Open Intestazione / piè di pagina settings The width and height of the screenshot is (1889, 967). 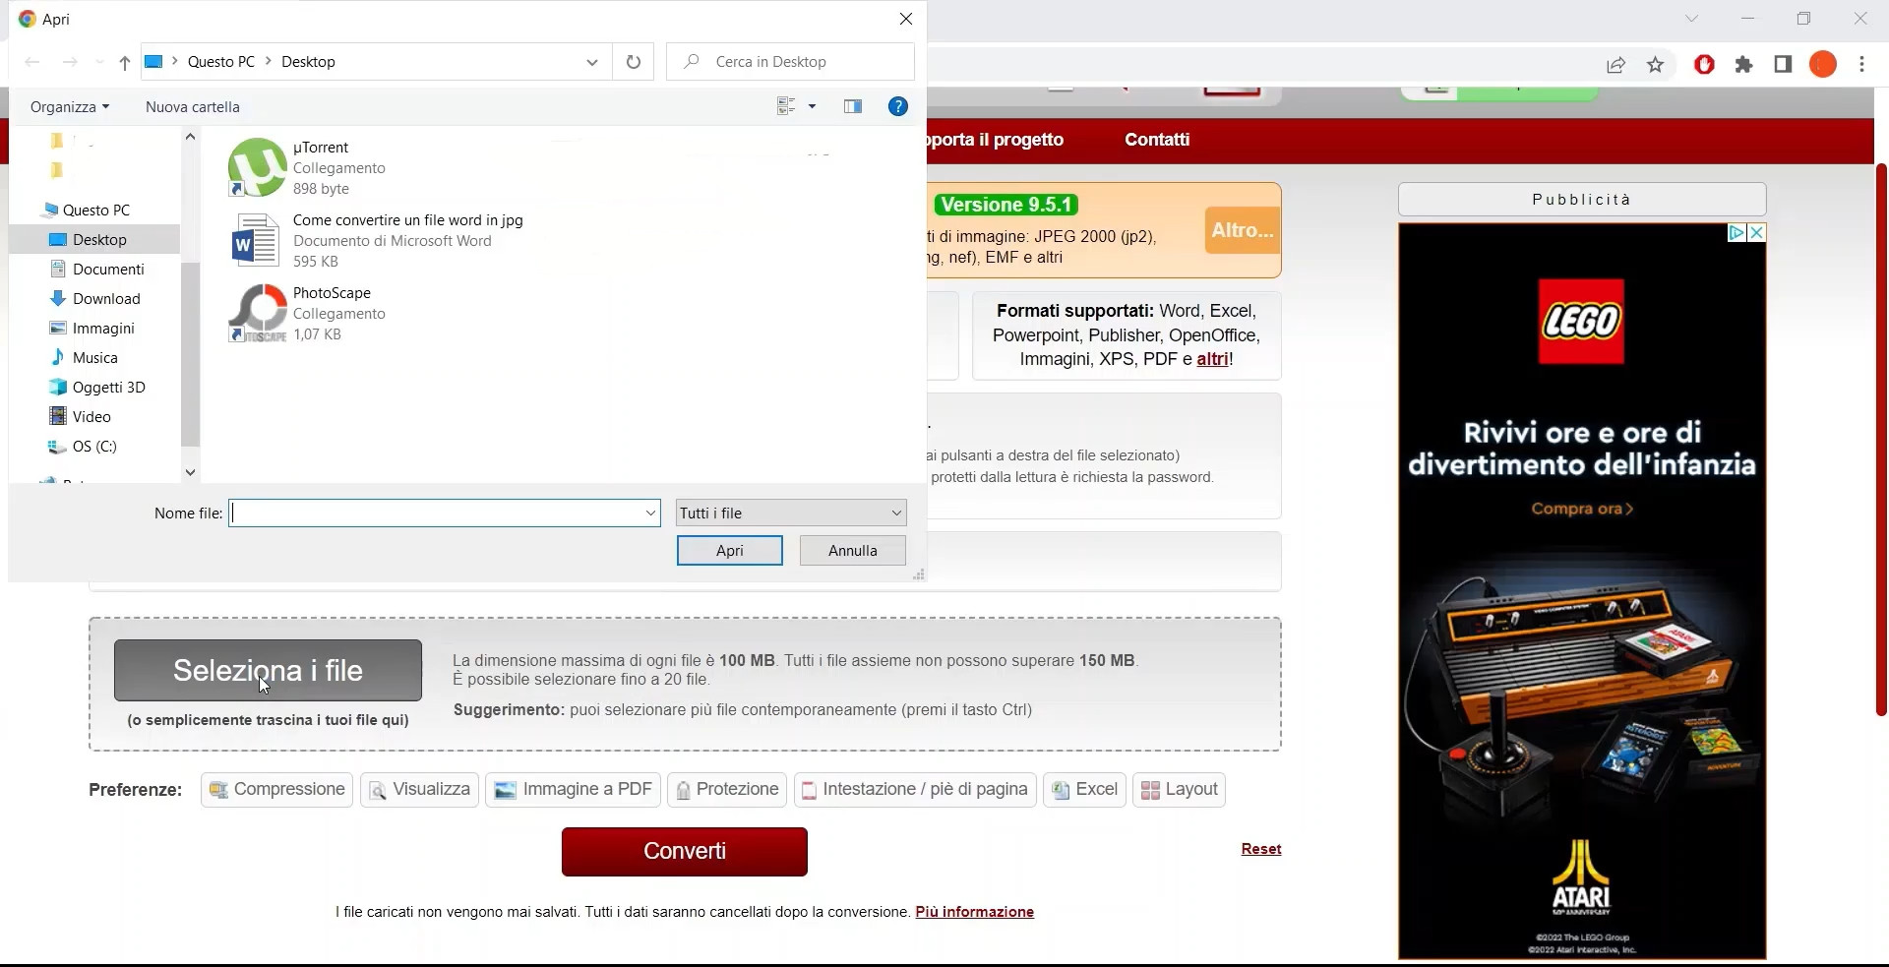click(x=914, y=789)
